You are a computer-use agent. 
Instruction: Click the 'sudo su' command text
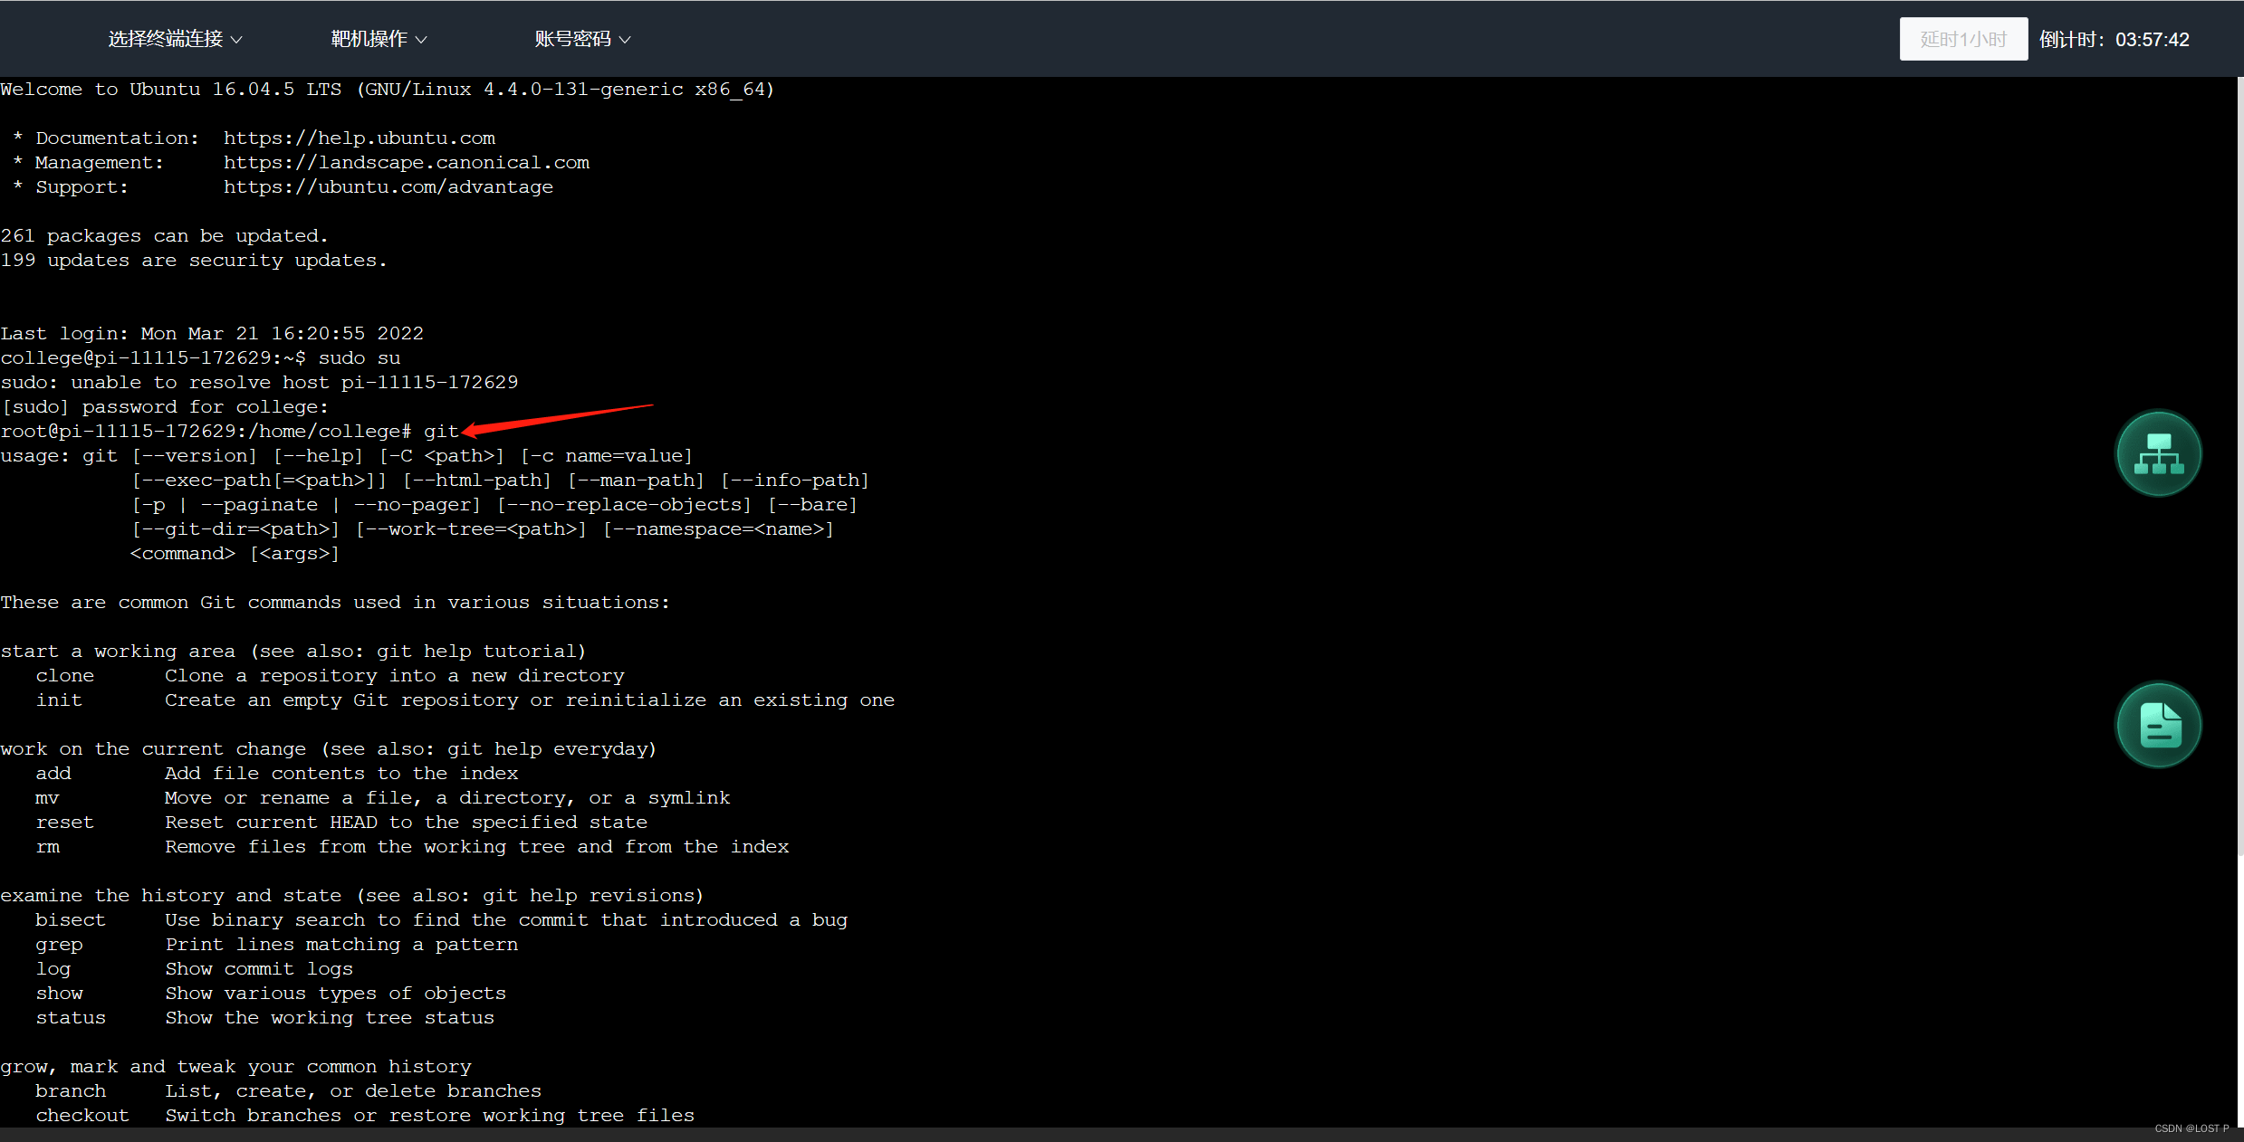tap(360, 357)
